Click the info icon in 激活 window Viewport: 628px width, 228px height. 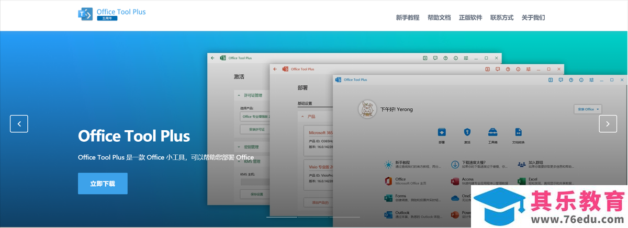(x=456, y=58)
